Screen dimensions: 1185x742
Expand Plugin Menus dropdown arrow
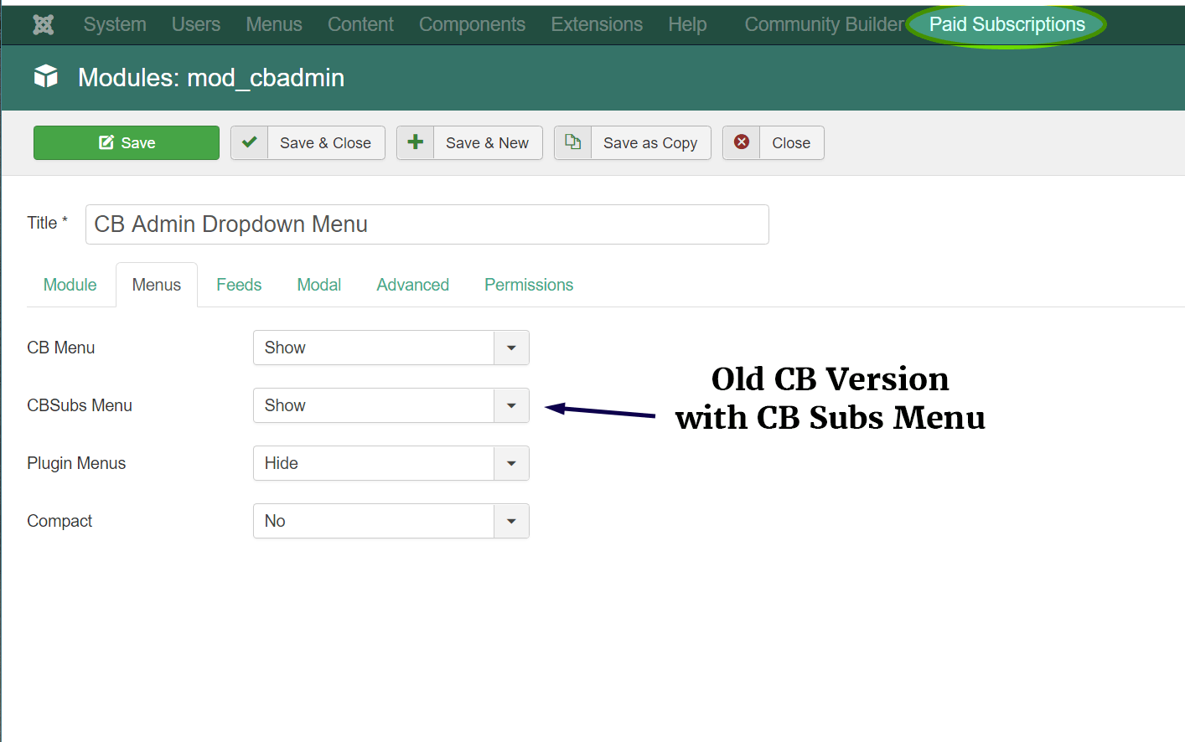511,463
